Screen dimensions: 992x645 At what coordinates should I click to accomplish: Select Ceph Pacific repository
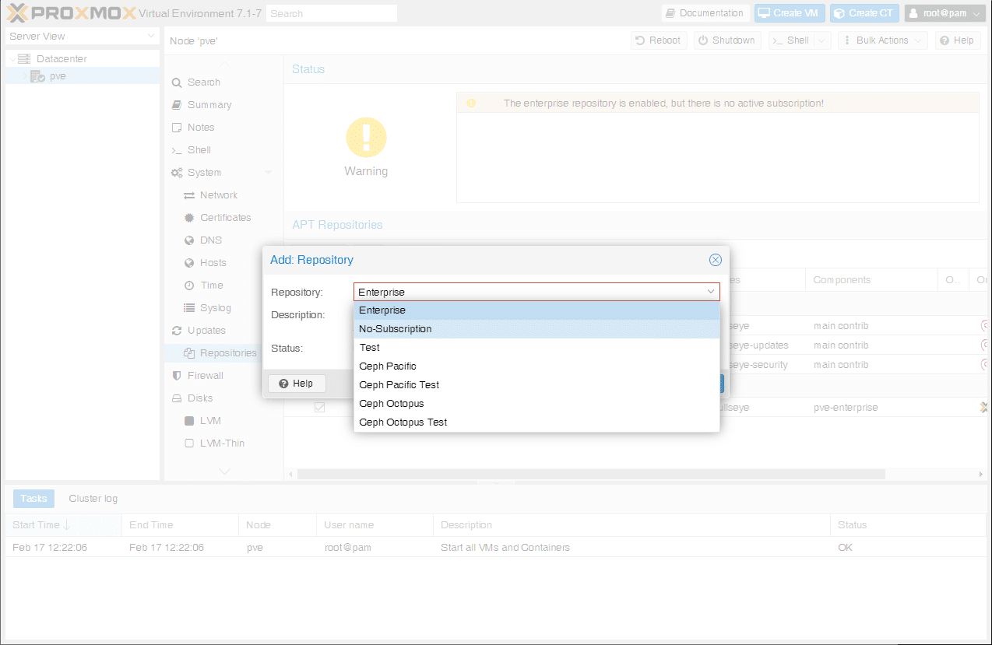tap(536, 366)
